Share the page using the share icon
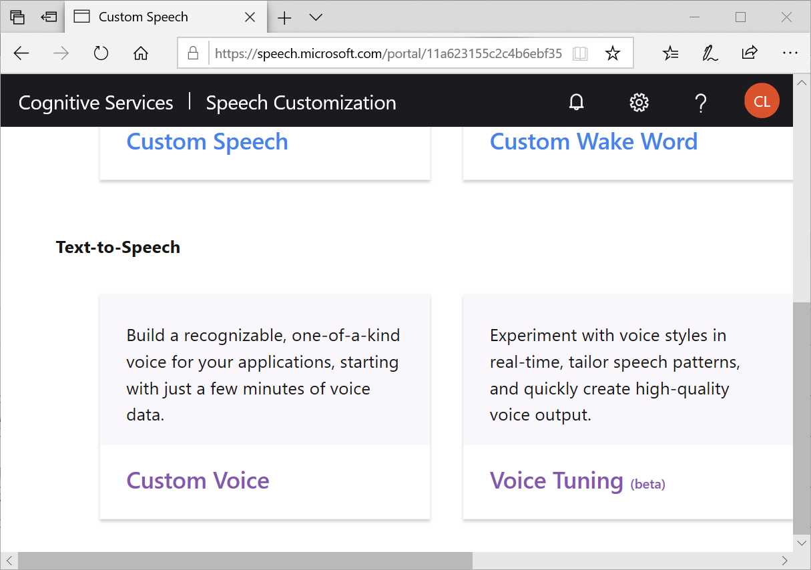 point(749,52)
